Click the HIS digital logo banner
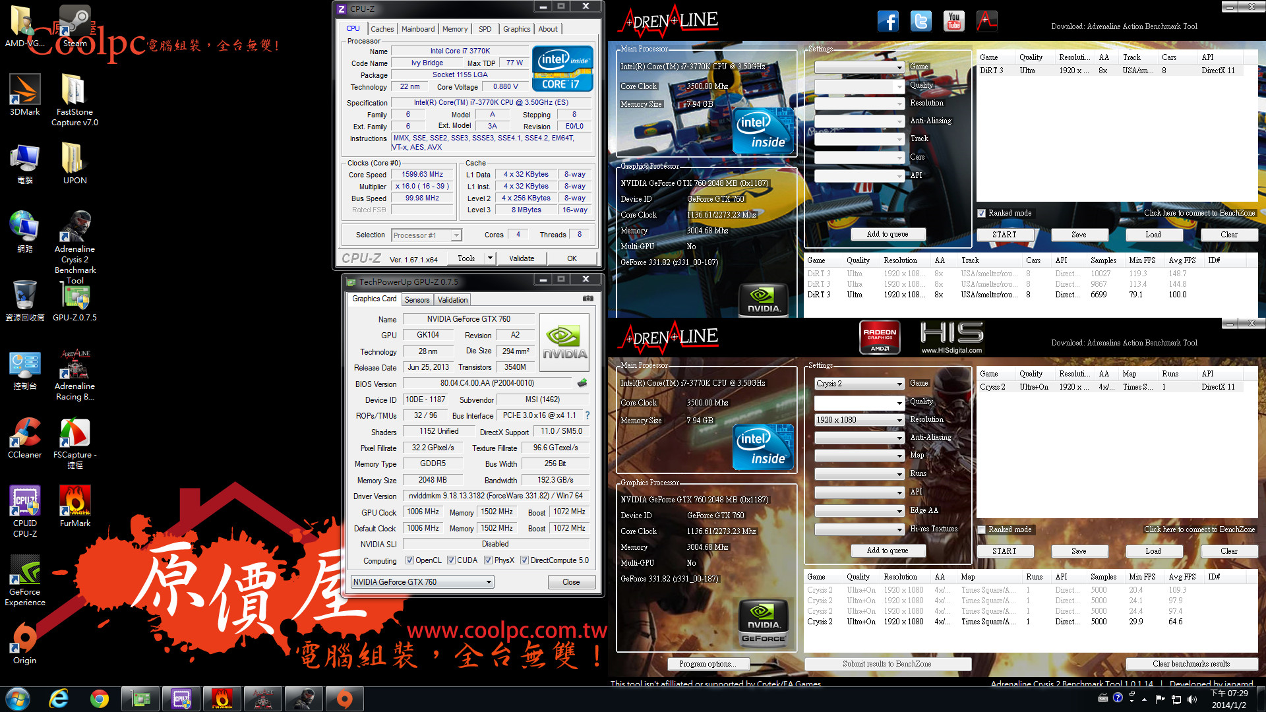The height and width of the screenshot is (712, 1266). [951, 337]
